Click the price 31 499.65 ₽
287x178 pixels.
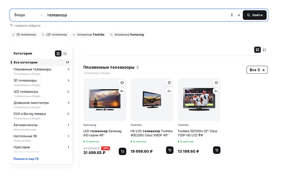pyautogui.click(x=94, y=153)
